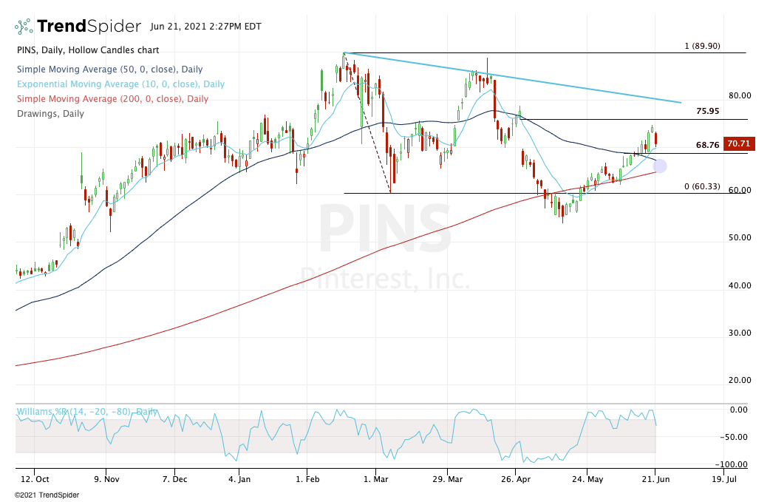Click the 30.00 price axis label

(740, 333)
